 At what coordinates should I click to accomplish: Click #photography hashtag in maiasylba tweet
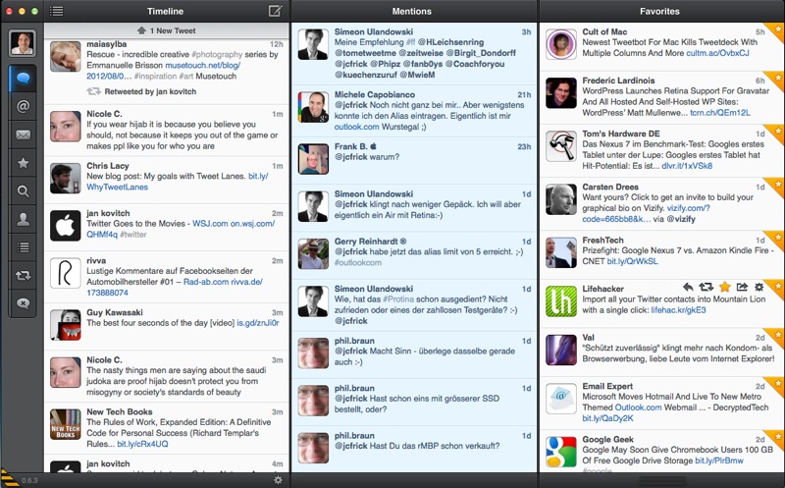click(217, 54)
